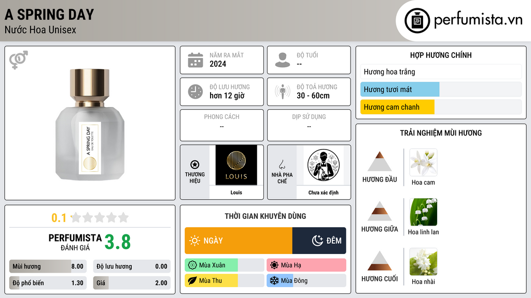Click the unisex gender symbol icon
The image size is (531, 298).
pyautogui.click(x=19, y=60)
